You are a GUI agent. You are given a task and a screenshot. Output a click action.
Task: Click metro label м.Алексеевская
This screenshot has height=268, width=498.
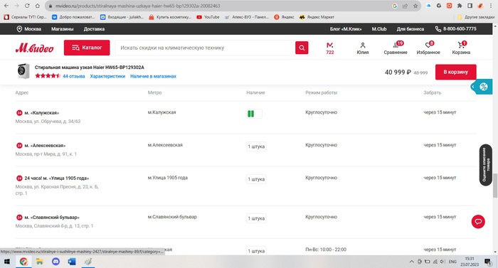pyautogui.click(x=165, y=145)
